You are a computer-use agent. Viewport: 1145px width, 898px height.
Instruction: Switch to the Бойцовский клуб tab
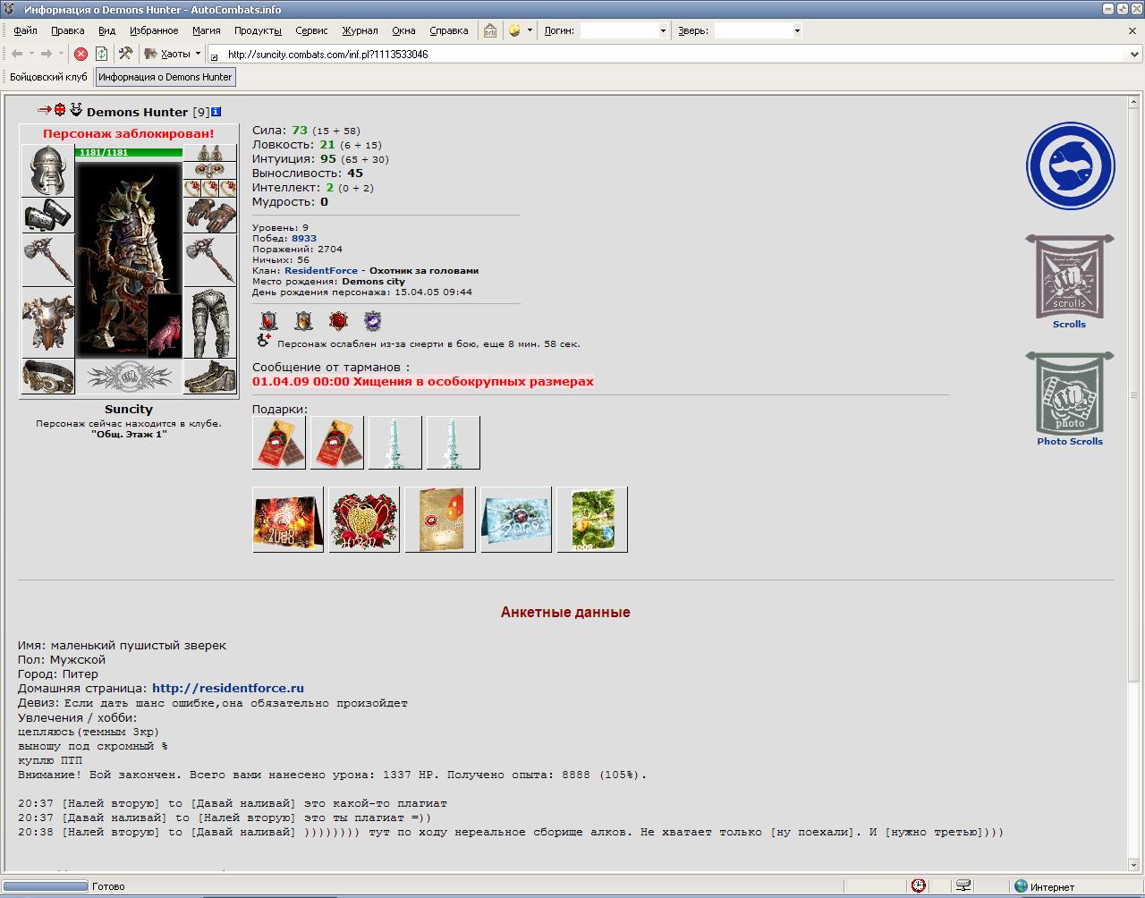pos(48,77)
